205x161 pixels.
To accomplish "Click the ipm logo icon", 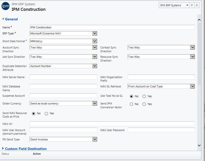I will tap(6, 6).
